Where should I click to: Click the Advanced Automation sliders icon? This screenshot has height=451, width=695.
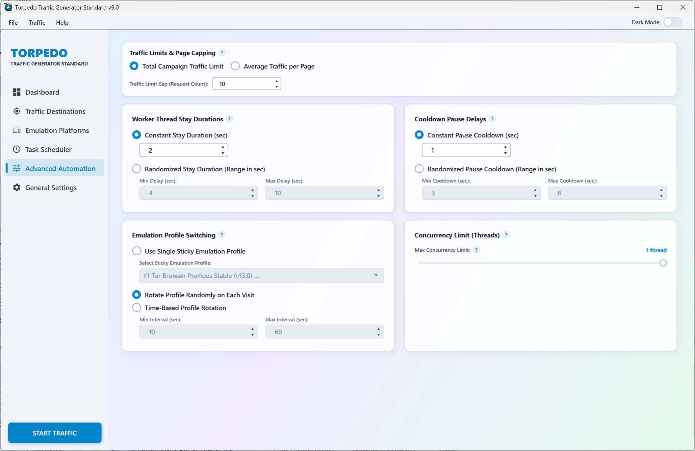pyautogui.click(x=16, y=168)
